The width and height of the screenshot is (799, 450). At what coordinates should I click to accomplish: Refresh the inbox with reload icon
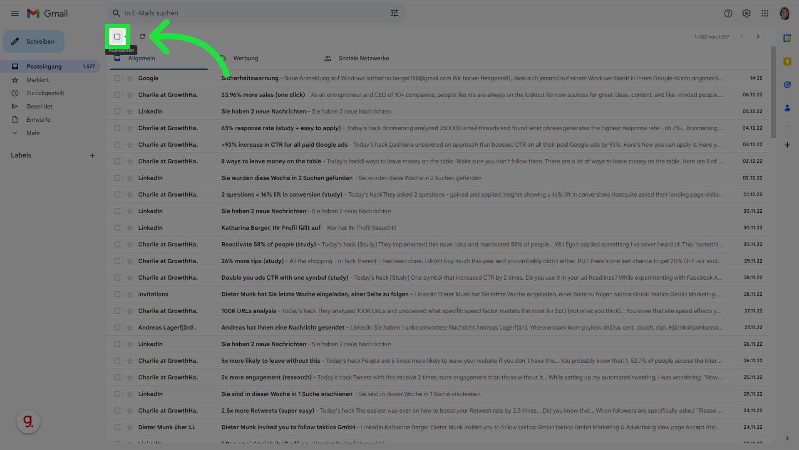(142, 37)
